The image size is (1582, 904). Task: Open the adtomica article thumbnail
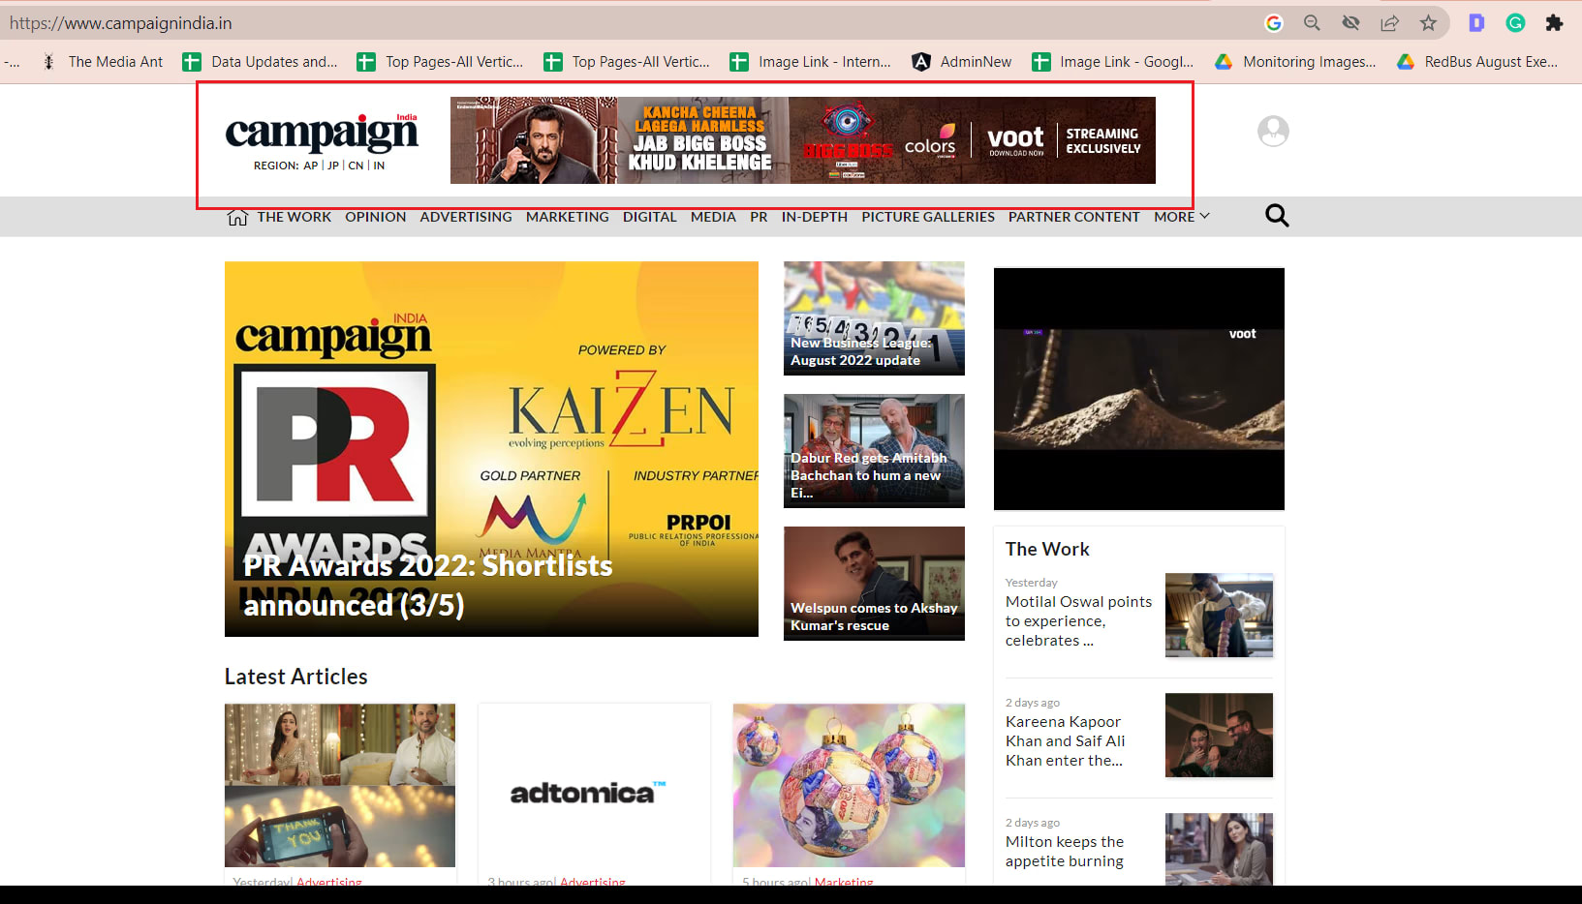(x=594, y=786)
